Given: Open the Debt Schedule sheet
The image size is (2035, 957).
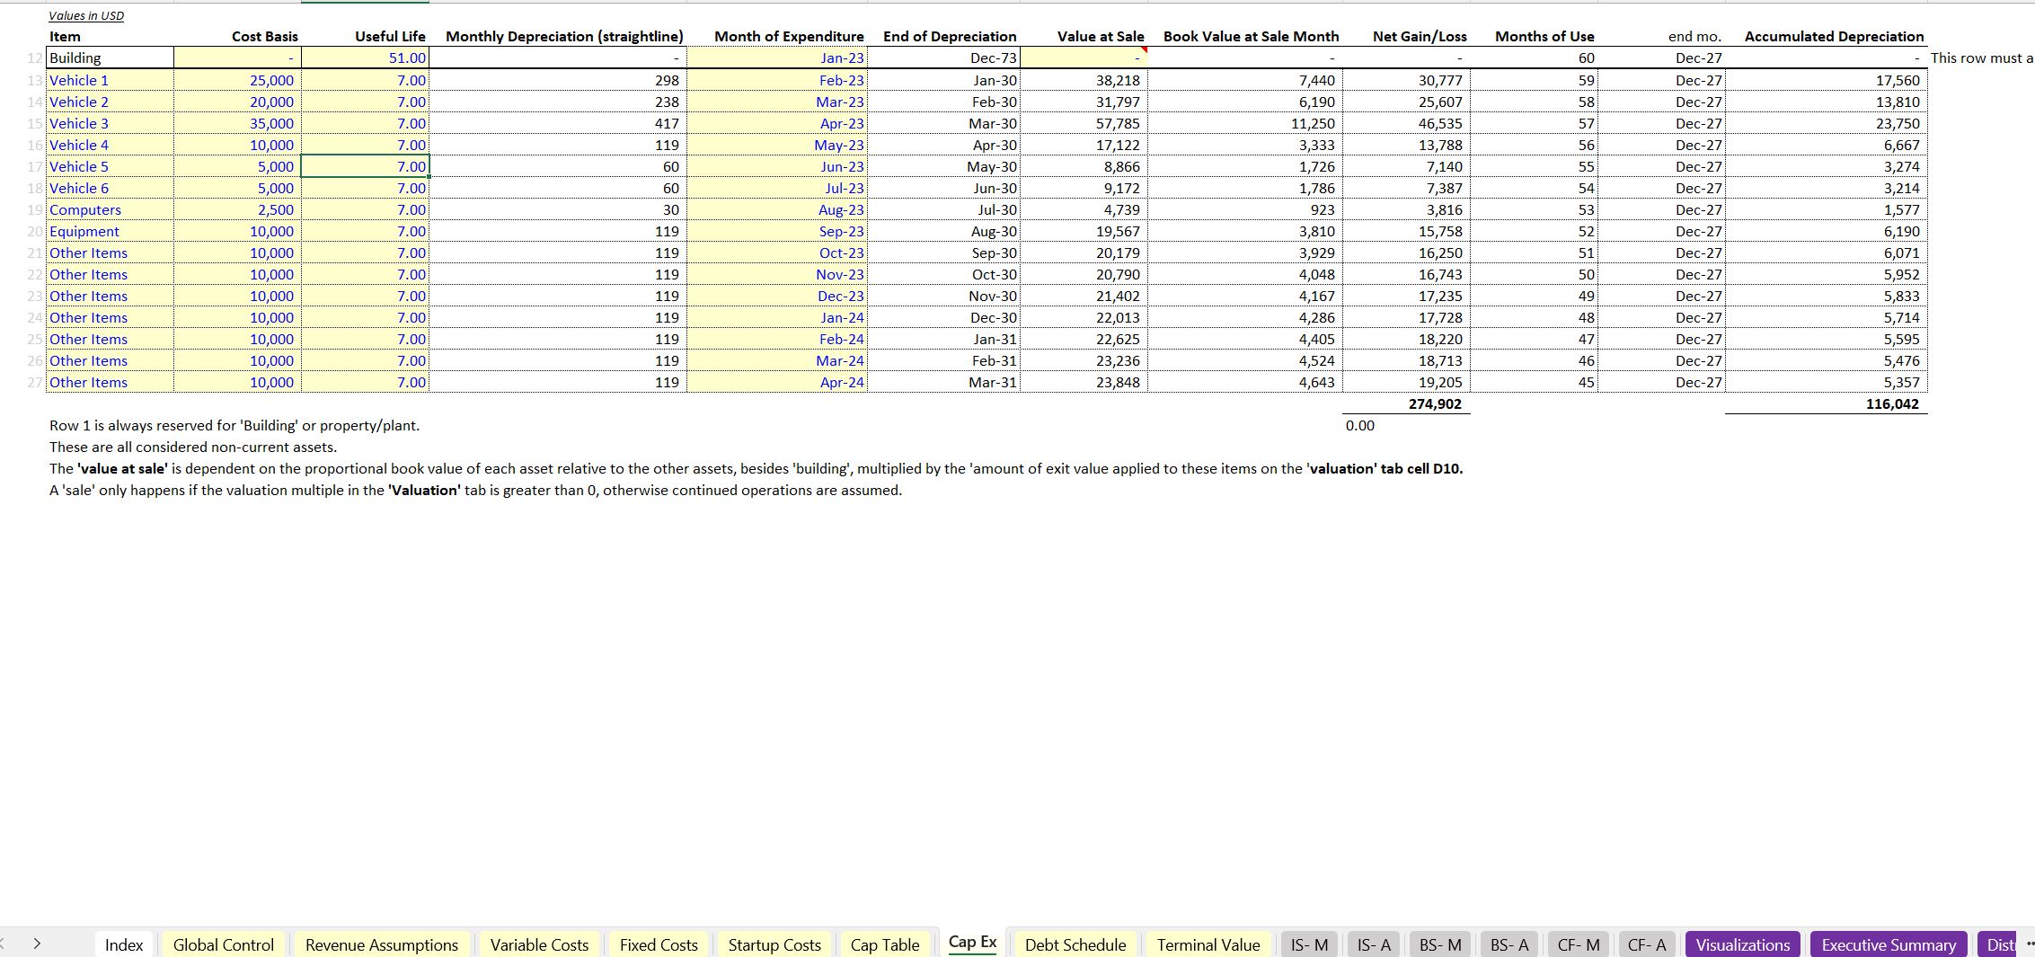Looking at the screenshot, I should 1075,944.
